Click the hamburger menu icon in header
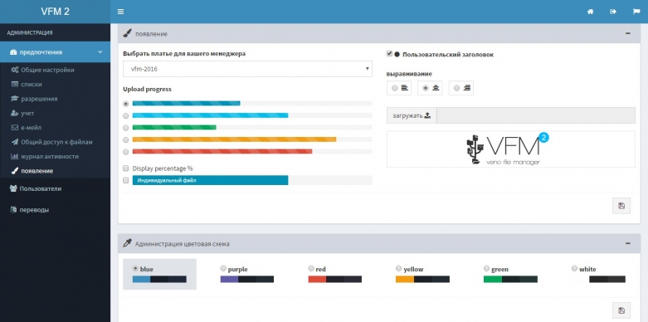The height and width of the screenshot is (322, 648). point(120,12)
